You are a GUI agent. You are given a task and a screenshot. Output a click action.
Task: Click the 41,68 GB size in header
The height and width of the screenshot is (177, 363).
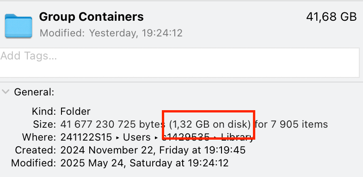click(331, 17)
